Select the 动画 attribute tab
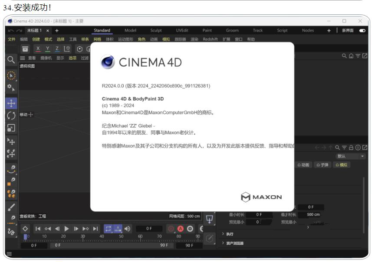Viewport: 372px width, 262px height. point(303,165)
